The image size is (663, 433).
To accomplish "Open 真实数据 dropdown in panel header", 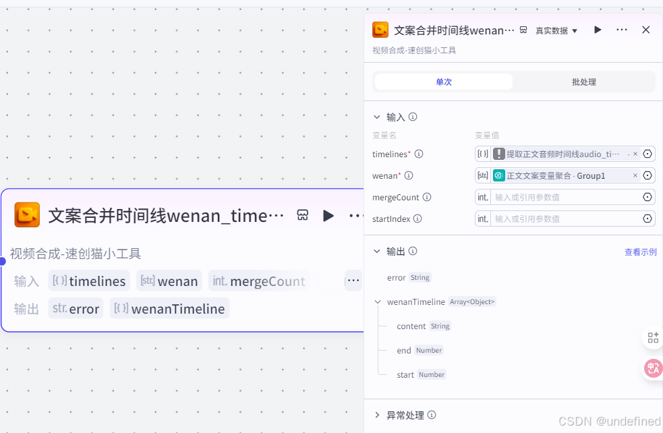I will point(556,30).
